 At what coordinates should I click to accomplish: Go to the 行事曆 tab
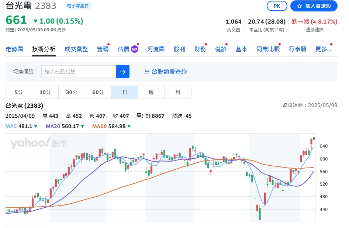(298, 49)
